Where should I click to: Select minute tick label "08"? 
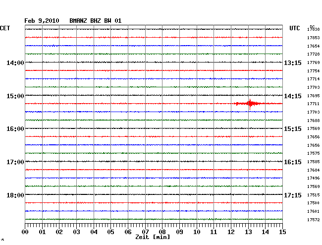click(162, 232)
